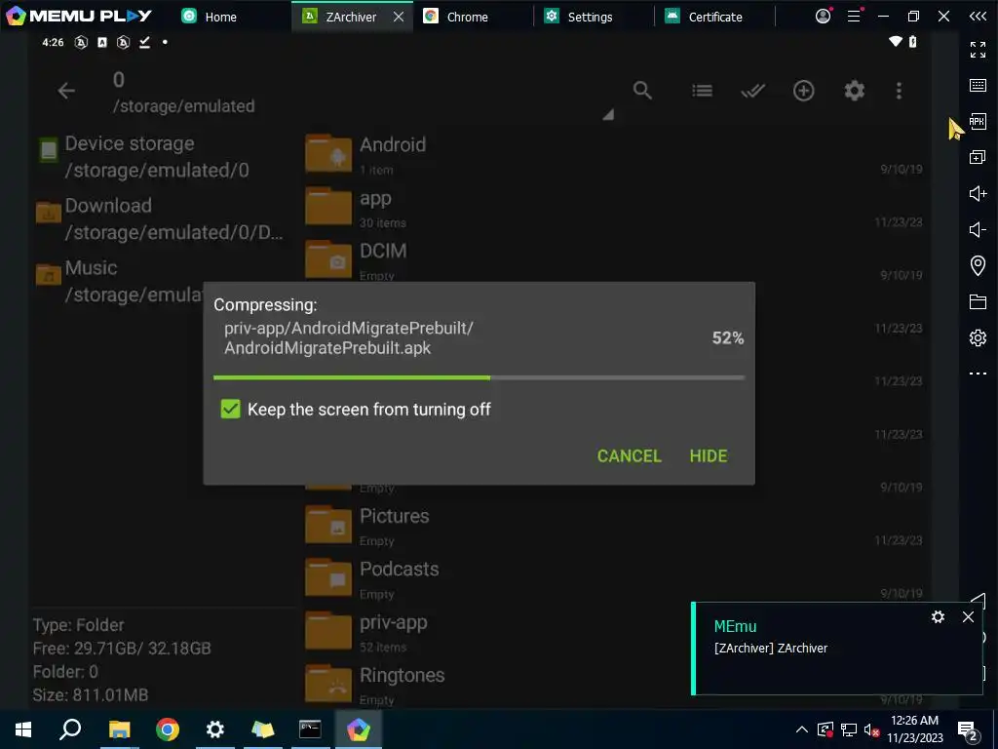Open MEmu notification settings gear
Screen dimensions: 998x749
[x=938, y=616]
